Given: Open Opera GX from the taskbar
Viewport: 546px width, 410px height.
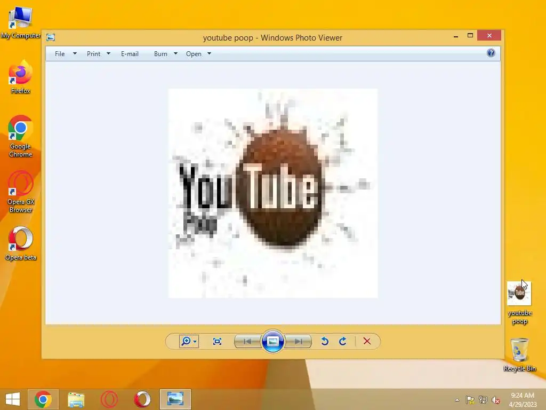Looking at the screenshot, I should click(x=109, y=399).
